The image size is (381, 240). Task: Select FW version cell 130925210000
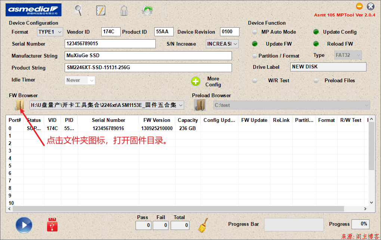157,128
